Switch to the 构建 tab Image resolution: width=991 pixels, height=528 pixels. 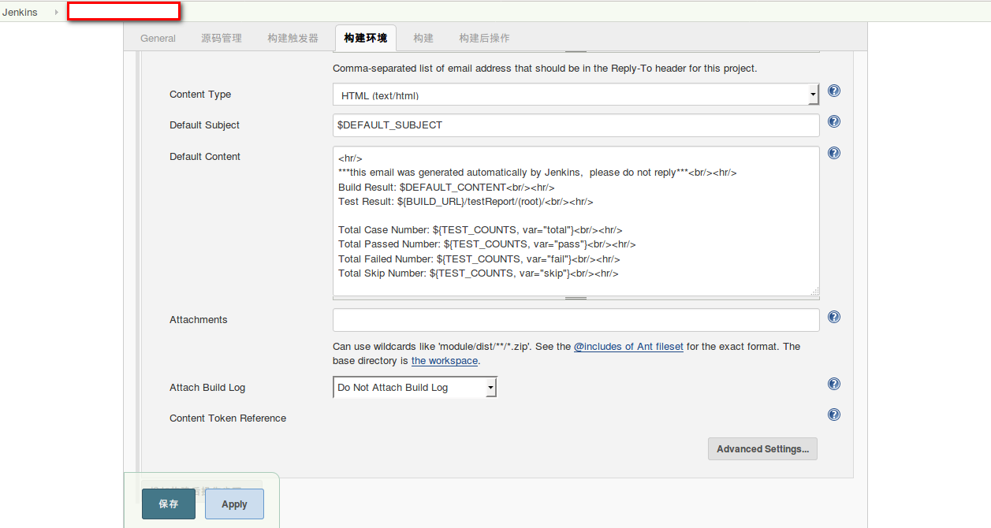(x=423, y=38)
